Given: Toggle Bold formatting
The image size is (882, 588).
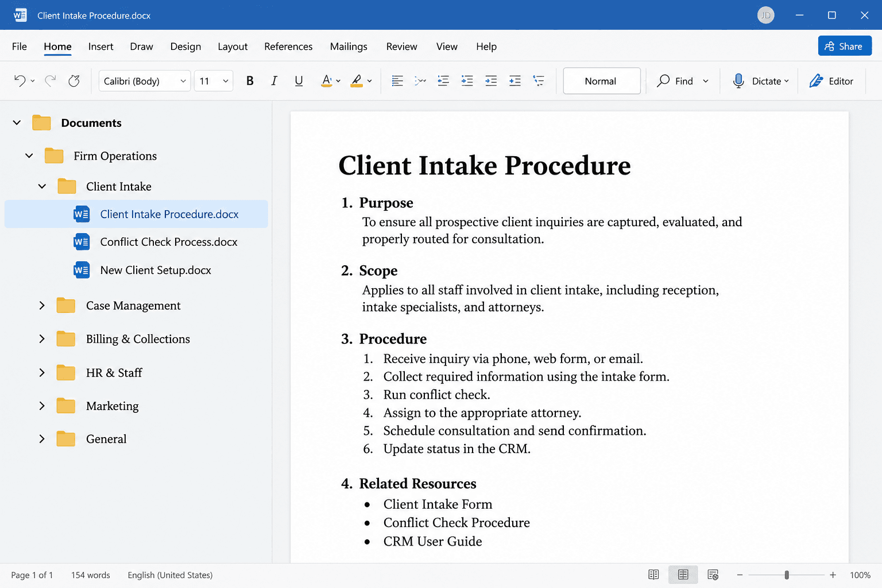Looking at the screenshot, I should (250, 81).
